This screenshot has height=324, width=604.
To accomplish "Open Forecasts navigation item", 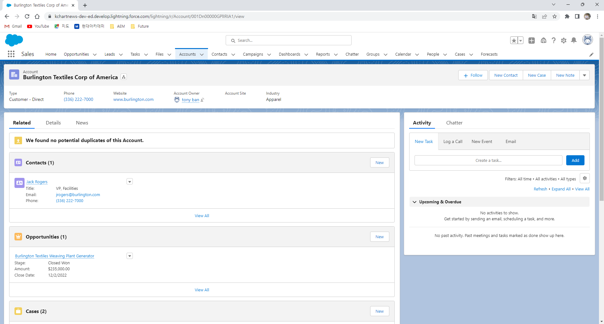I will coord(489,54).
